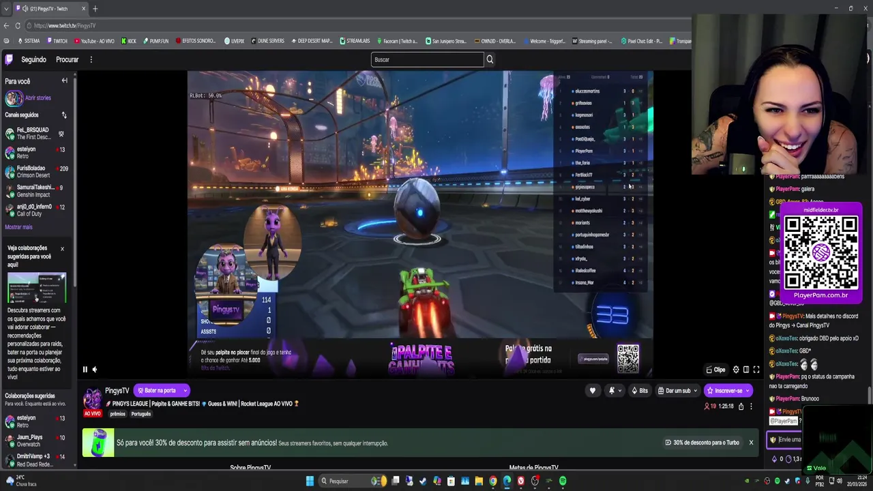Open the three-dot more menu beside Procurar
This screenshot has height=491, width=873.
(x=91, y=59)
